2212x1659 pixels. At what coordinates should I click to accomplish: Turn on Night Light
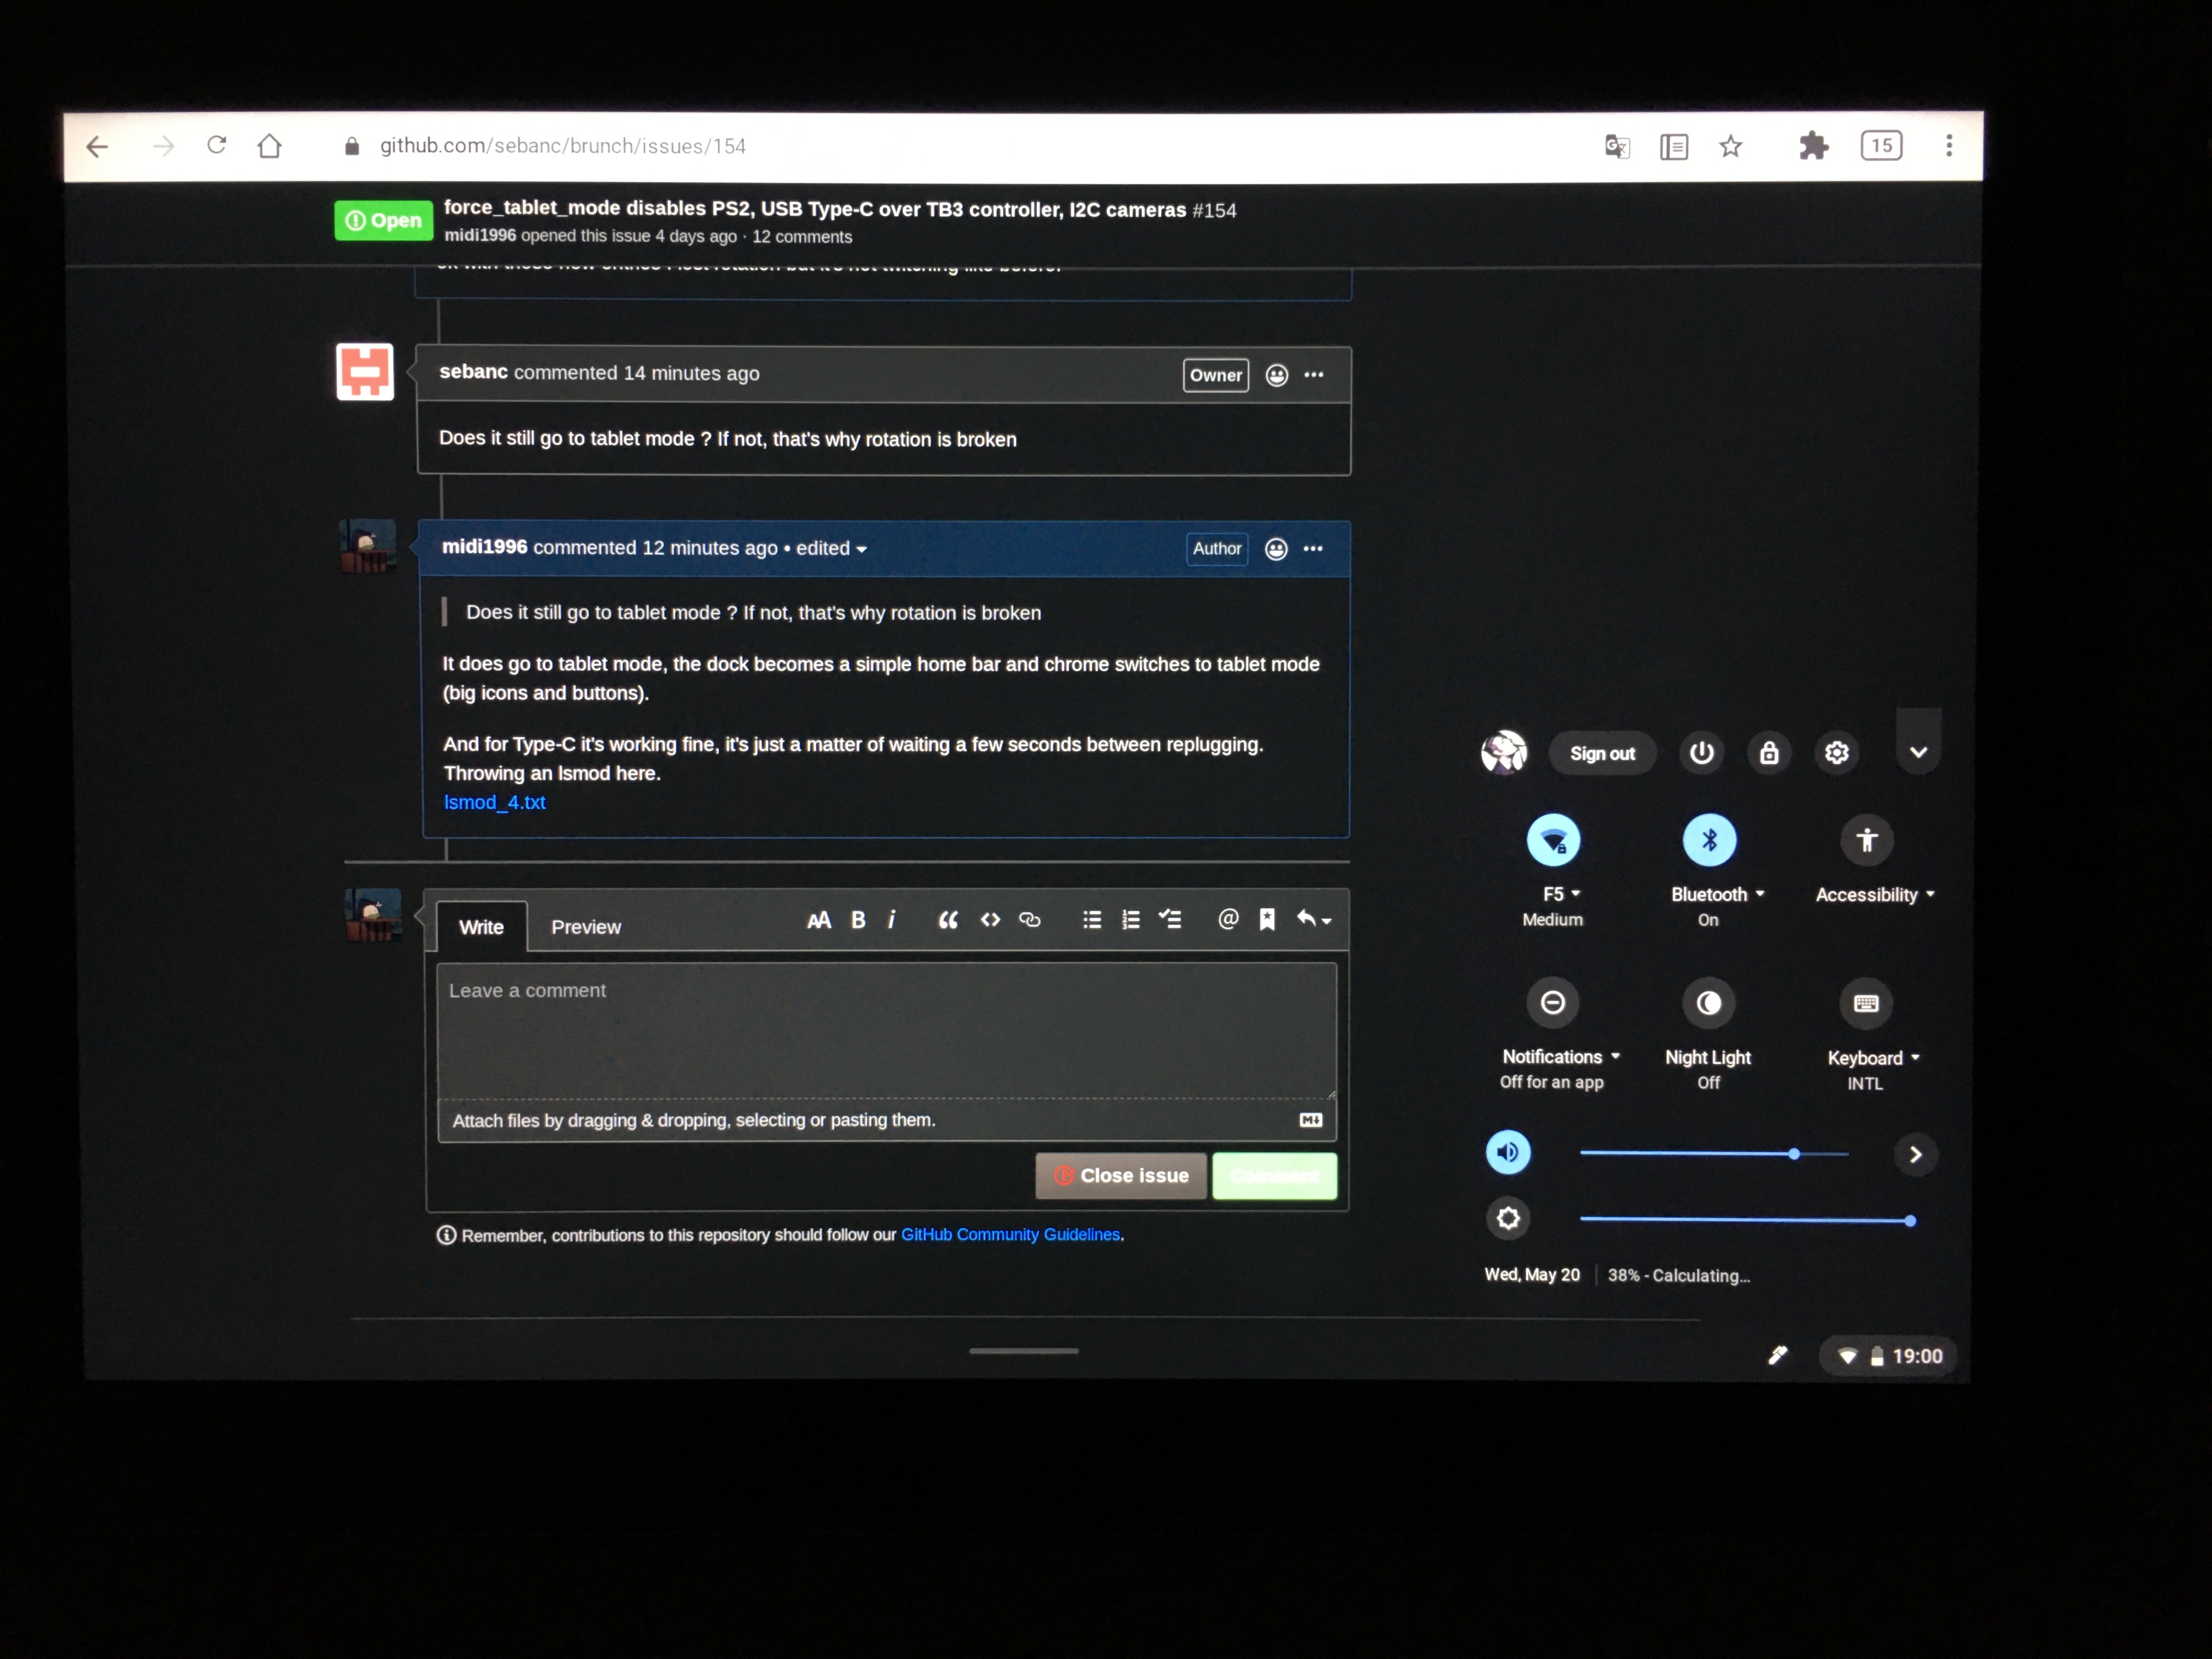pos(1708,1003)
